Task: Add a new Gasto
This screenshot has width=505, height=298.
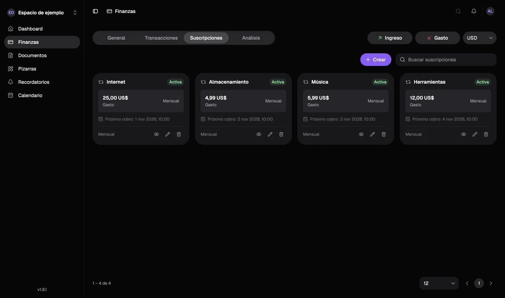Action: tap(438, 38)
